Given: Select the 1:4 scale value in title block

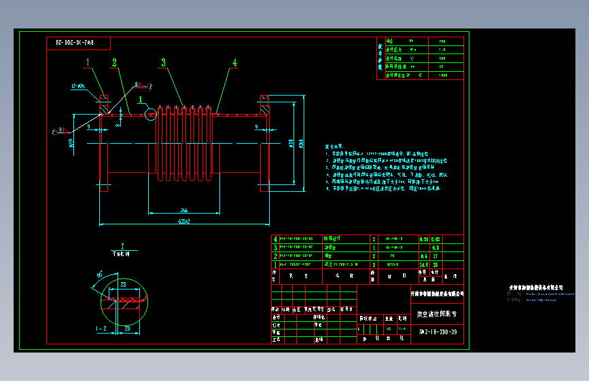Looking at the screenshot, I should click(x=402, y=329).
